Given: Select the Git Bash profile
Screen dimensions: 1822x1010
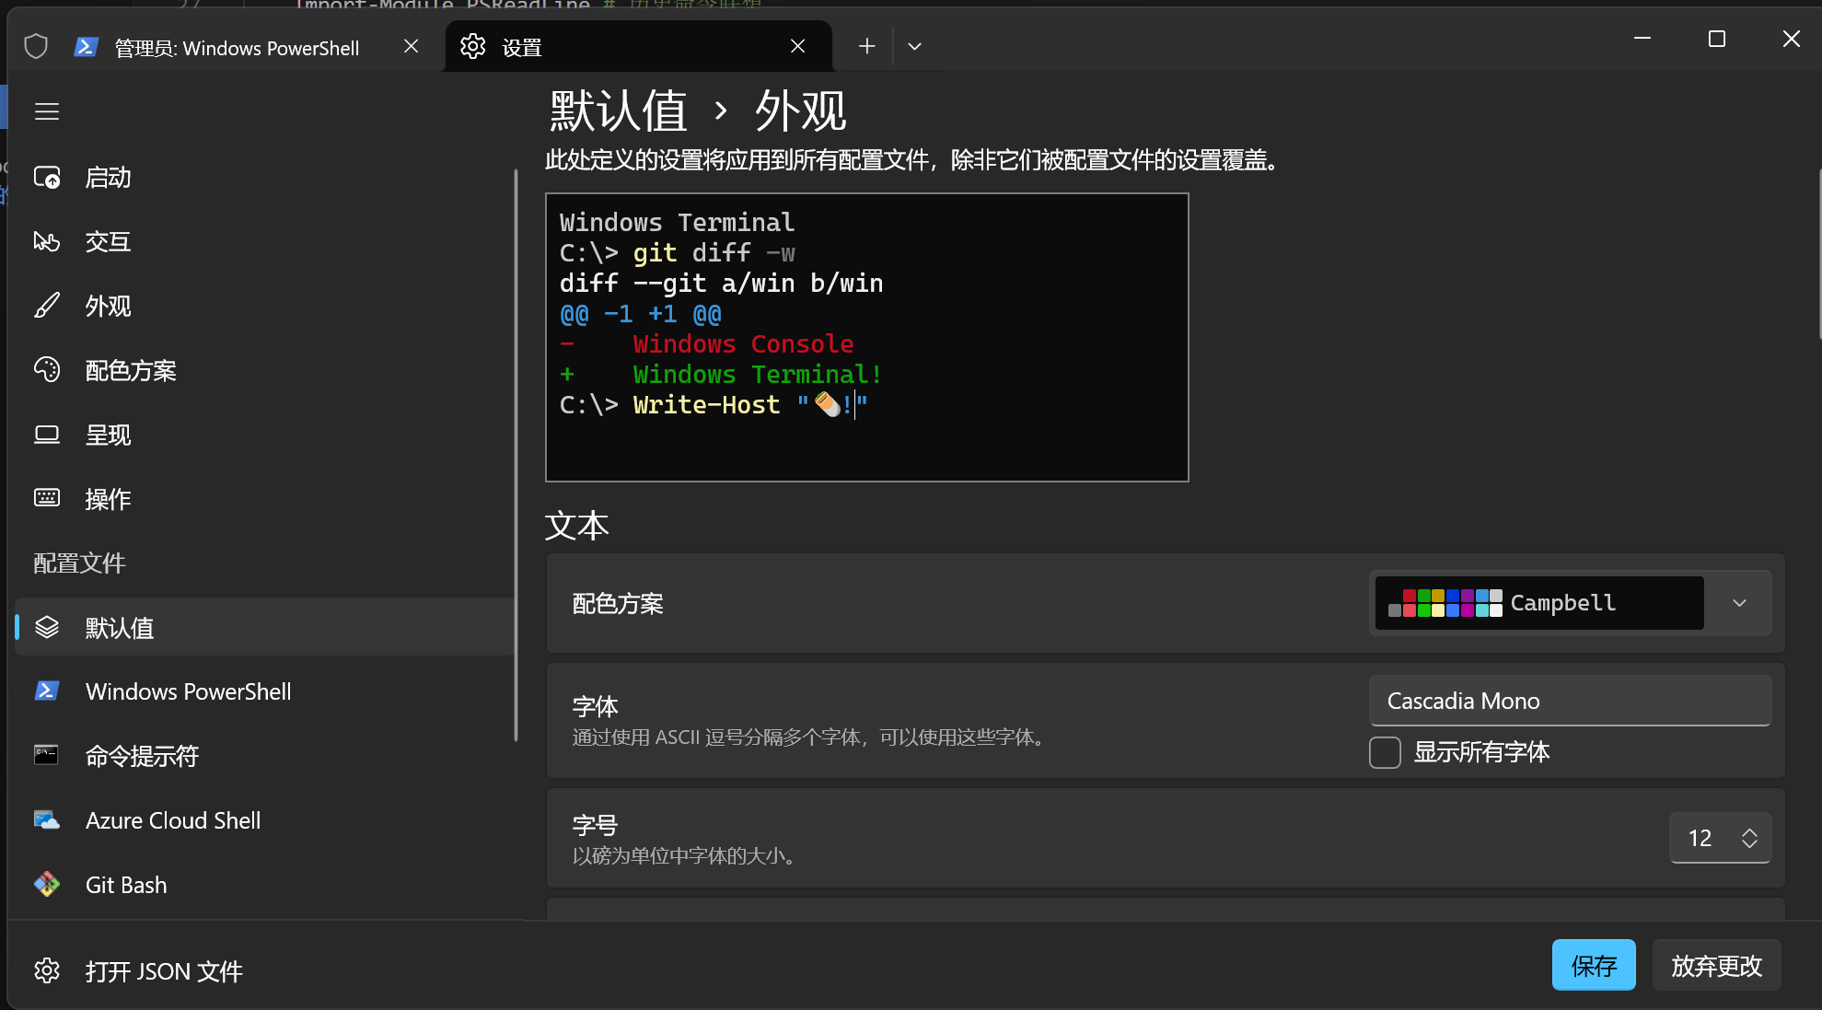Looking at the screenshot, I should [x=126, y=885].
